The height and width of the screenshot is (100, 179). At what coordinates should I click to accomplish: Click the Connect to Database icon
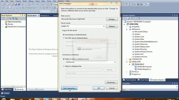(10, 19)
